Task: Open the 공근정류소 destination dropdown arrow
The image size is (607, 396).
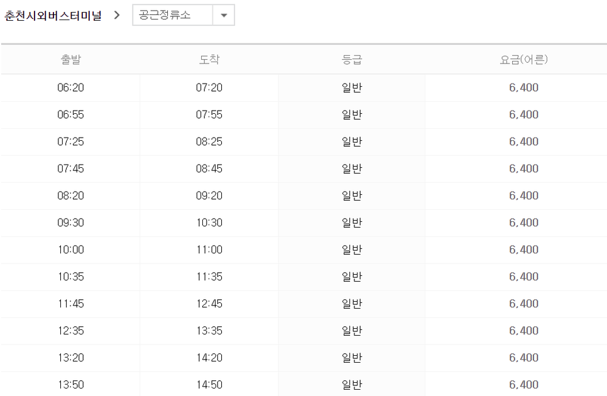Action: [x=223, y=15]
